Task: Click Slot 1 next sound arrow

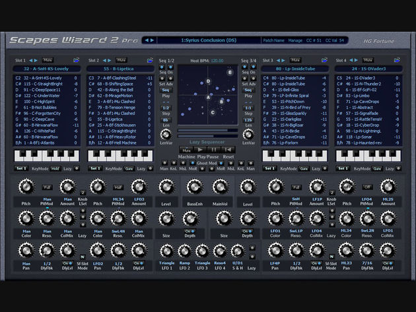Action: coord(36,61)
